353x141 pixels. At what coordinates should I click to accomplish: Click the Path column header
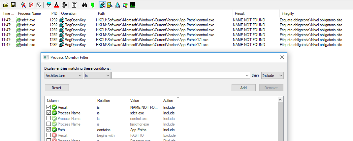tap(164, 13)
